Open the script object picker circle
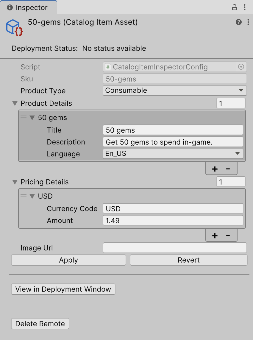 point(241,67)
